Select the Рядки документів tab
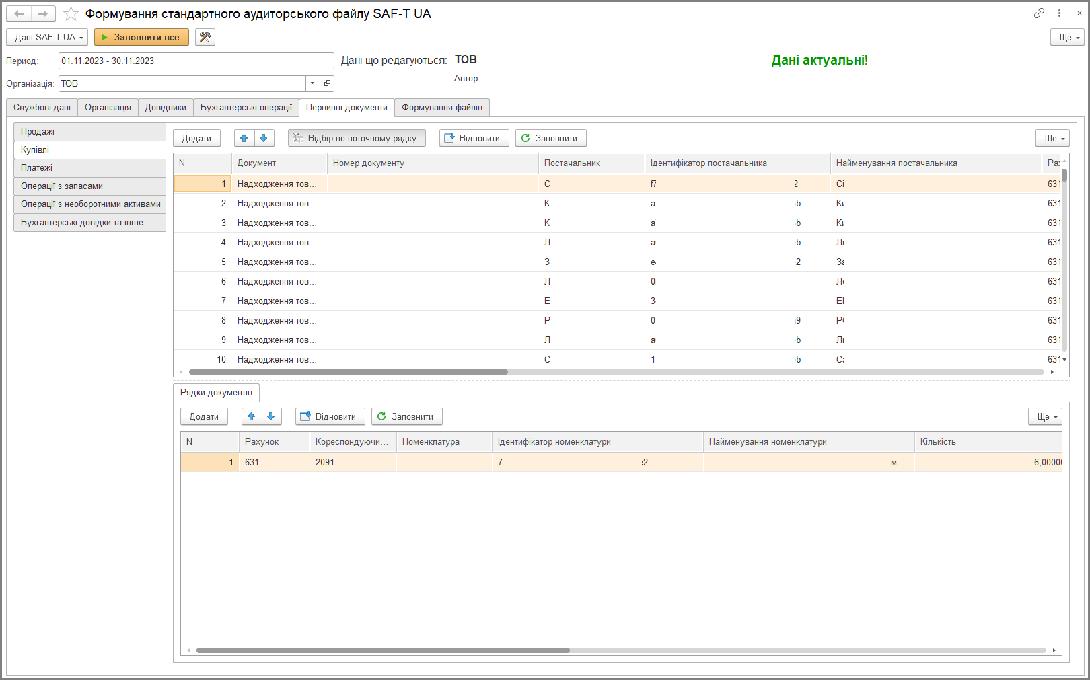The width and height of the screenshot is (1090, 680). pos(216,393)
